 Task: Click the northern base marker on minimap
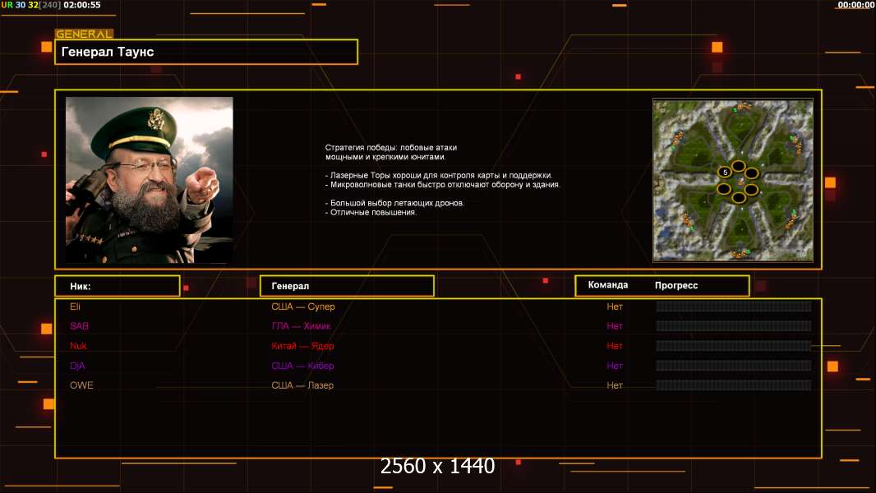point(743,107)
